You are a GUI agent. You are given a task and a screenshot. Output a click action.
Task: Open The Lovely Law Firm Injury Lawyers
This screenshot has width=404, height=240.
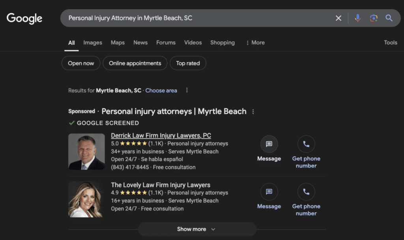click(161, 185)
